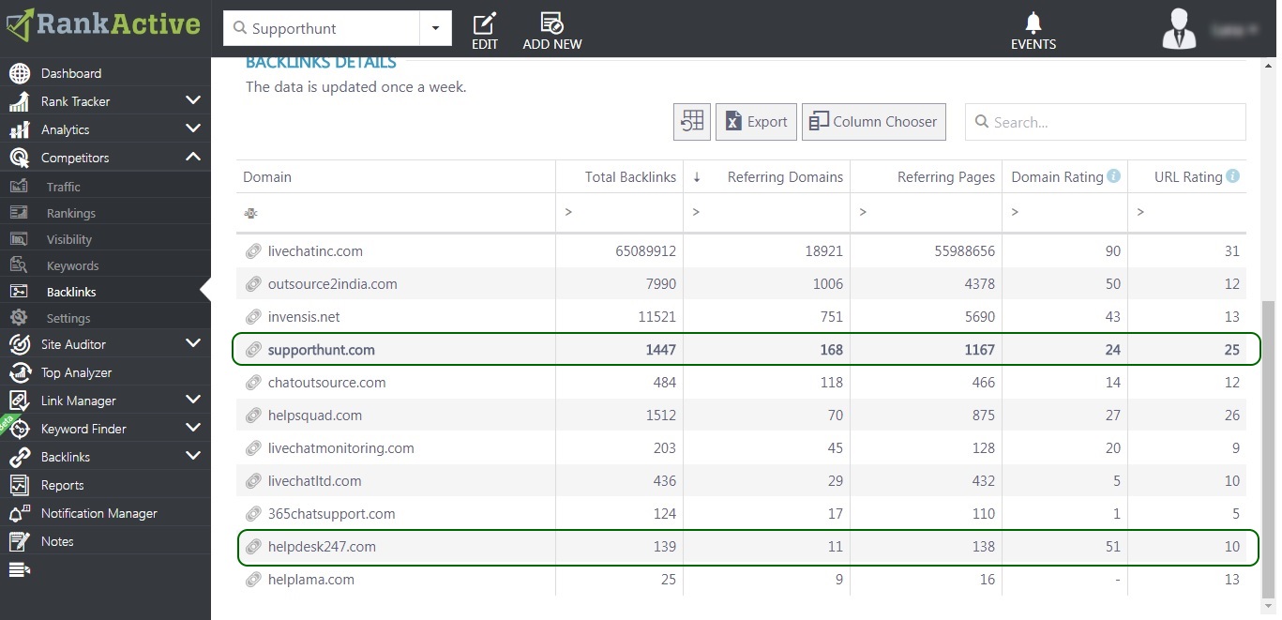Image resolution: width=1282 pixels, height=620 pixels.
Task: Click the supporthunt.com domain cell
Action: [396, 350]
